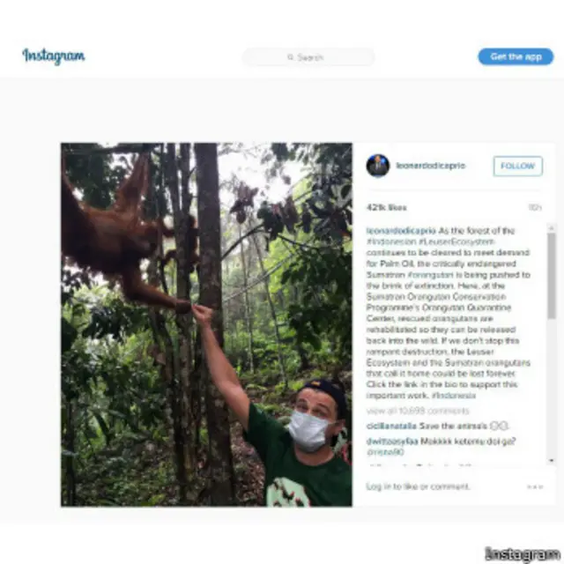Click the search magnifier icon
Viewport: 564px width, 564px height.
click(x=290, y=57)
